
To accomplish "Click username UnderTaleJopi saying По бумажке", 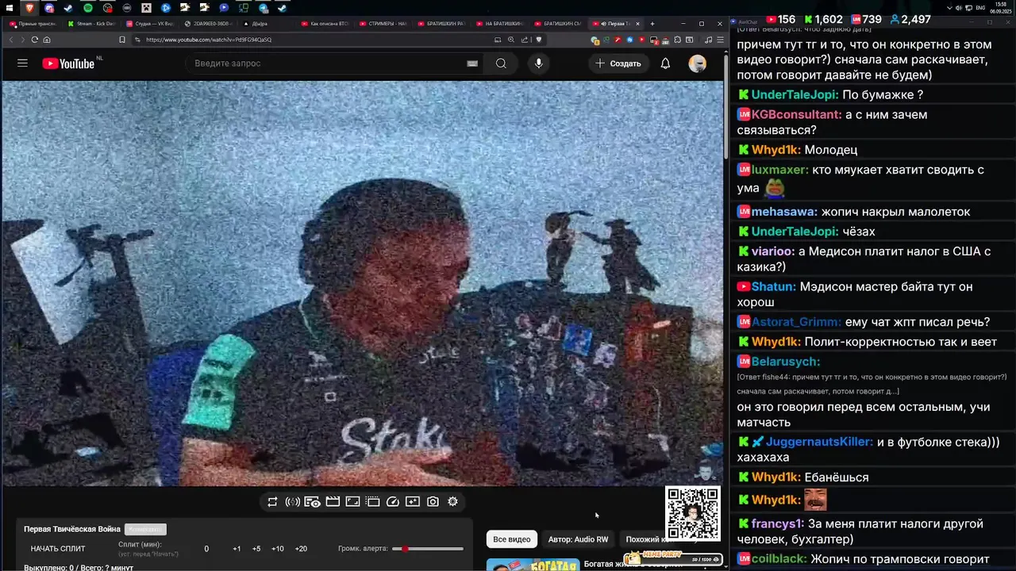I will point(795,95).
